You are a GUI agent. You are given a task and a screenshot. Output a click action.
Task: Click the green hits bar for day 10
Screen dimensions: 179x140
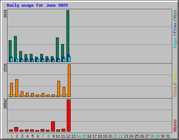(57, 48)
